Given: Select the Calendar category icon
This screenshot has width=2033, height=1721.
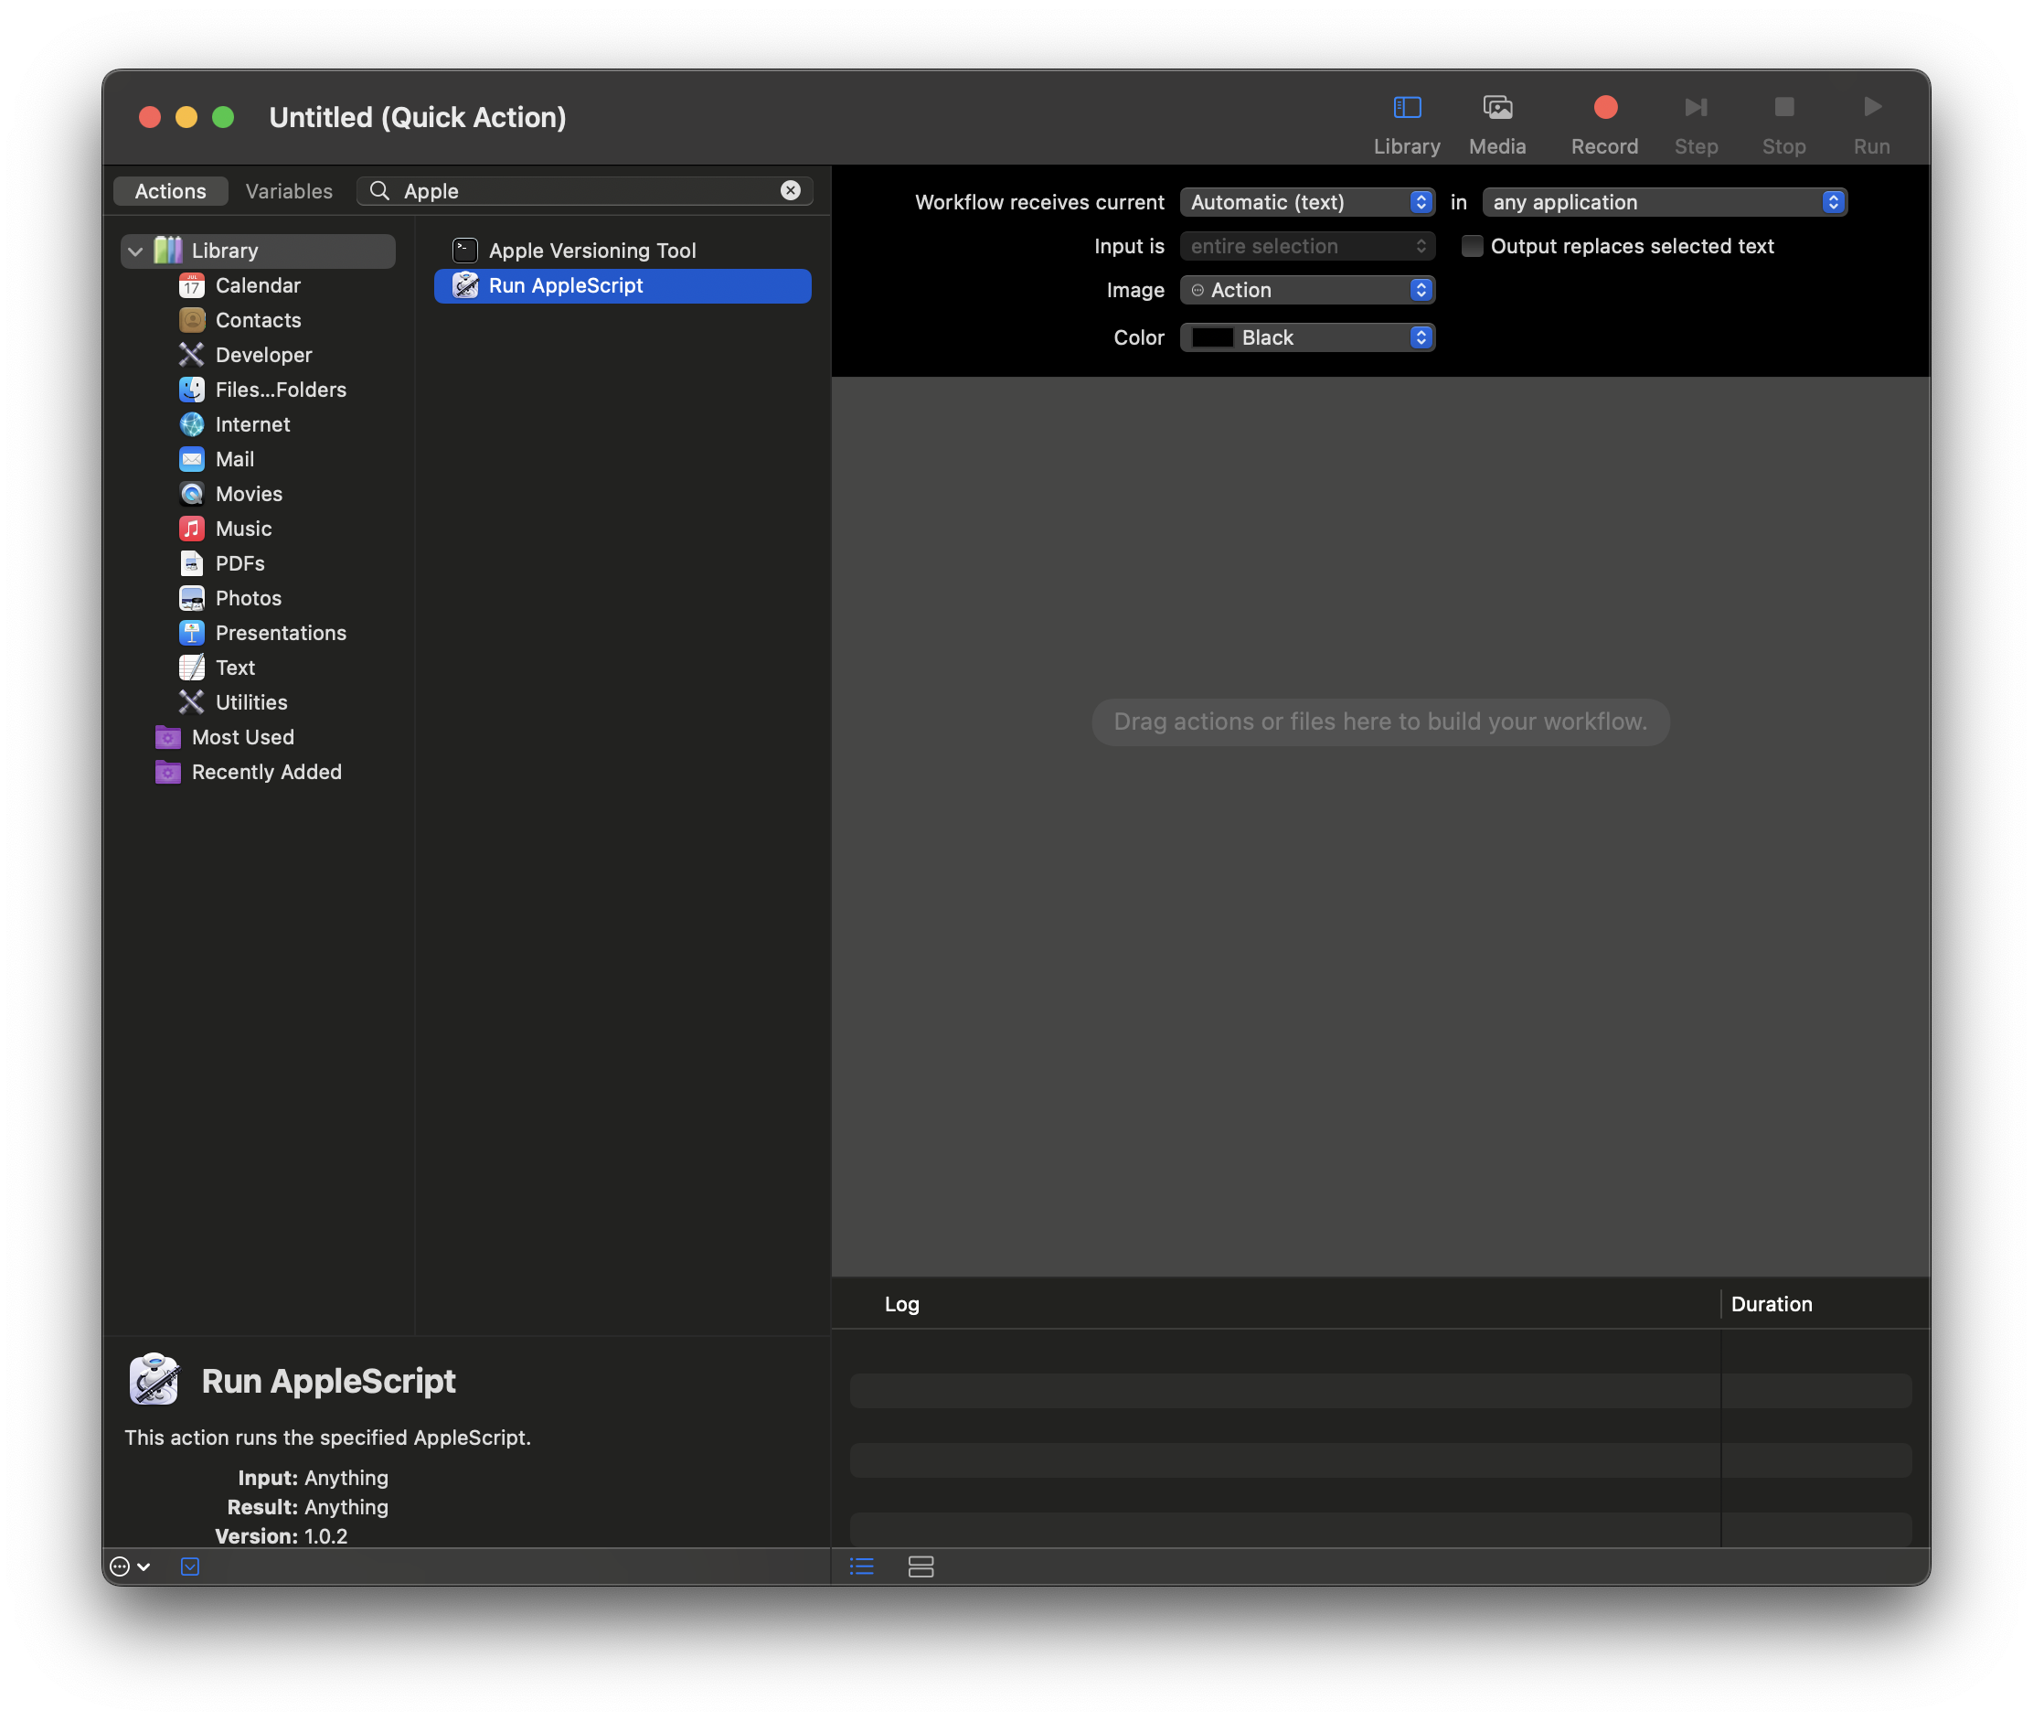Looking at the screenshot, I should 192,286.
